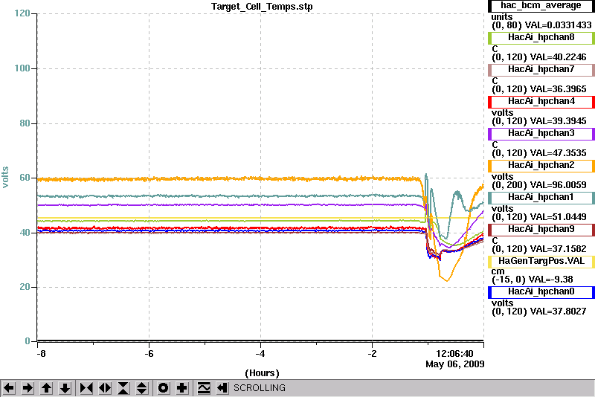Click the volts y-axis label
This screenshot has height=397, width=595.
5,177
